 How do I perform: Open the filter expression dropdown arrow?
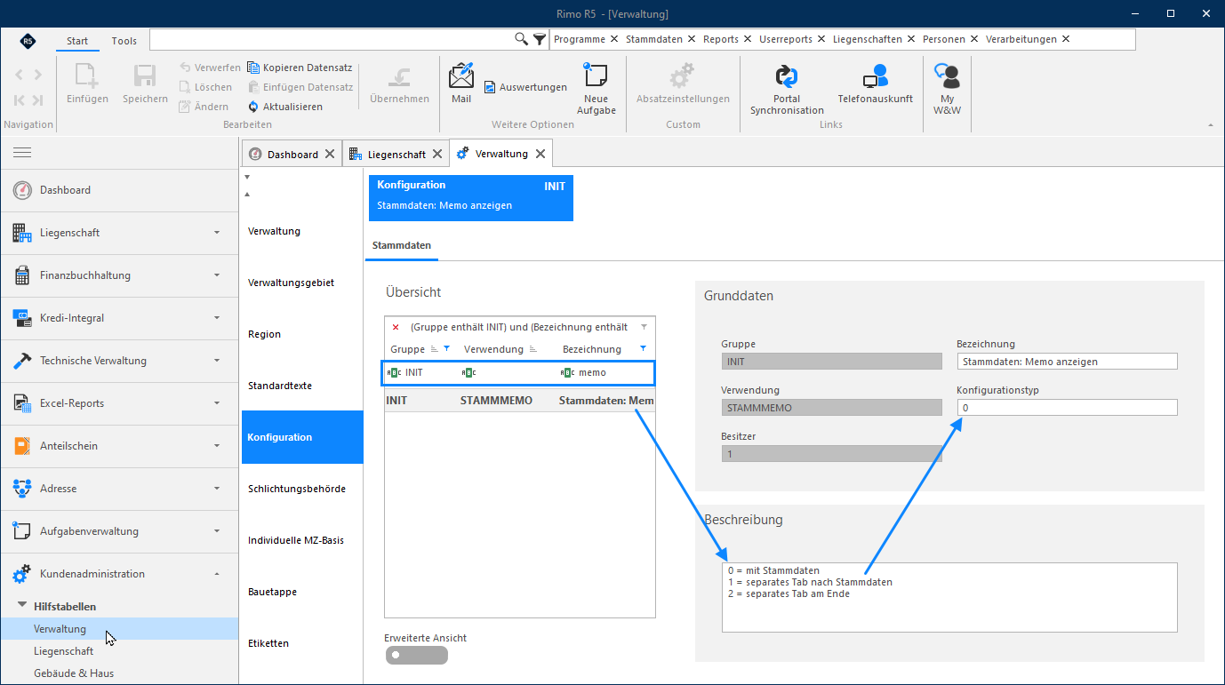click(x=645, y=327)
